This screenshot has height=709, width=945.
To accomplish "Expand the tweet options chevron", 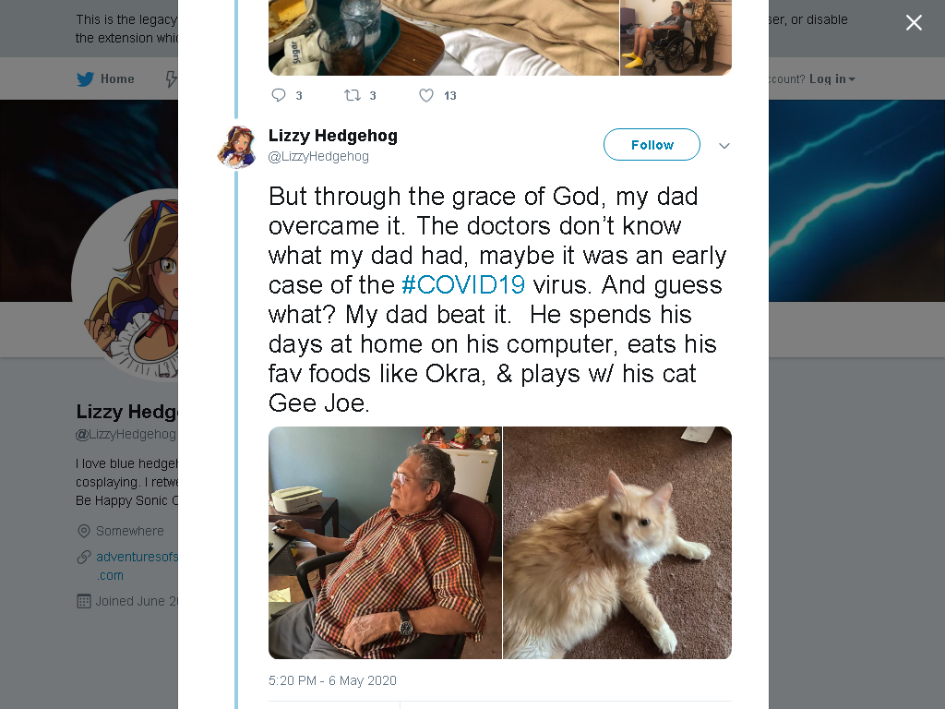I will point(724,146).
